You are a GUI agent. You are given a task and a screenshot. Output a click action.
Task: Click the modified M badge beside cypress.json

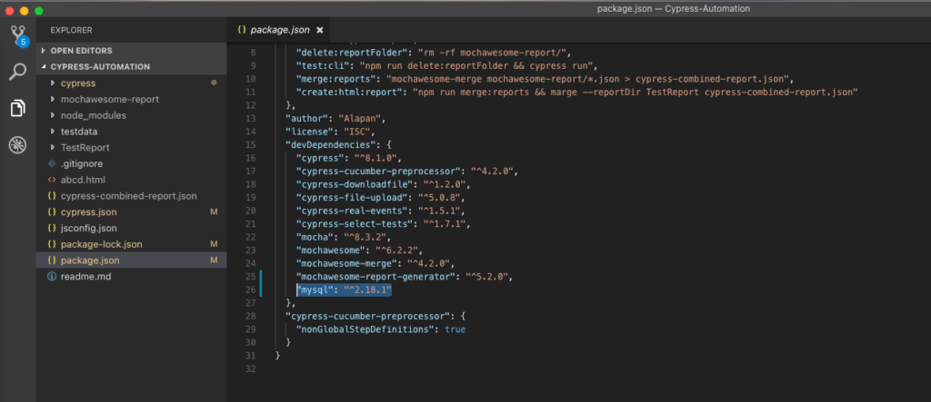(x=215, y=211)
